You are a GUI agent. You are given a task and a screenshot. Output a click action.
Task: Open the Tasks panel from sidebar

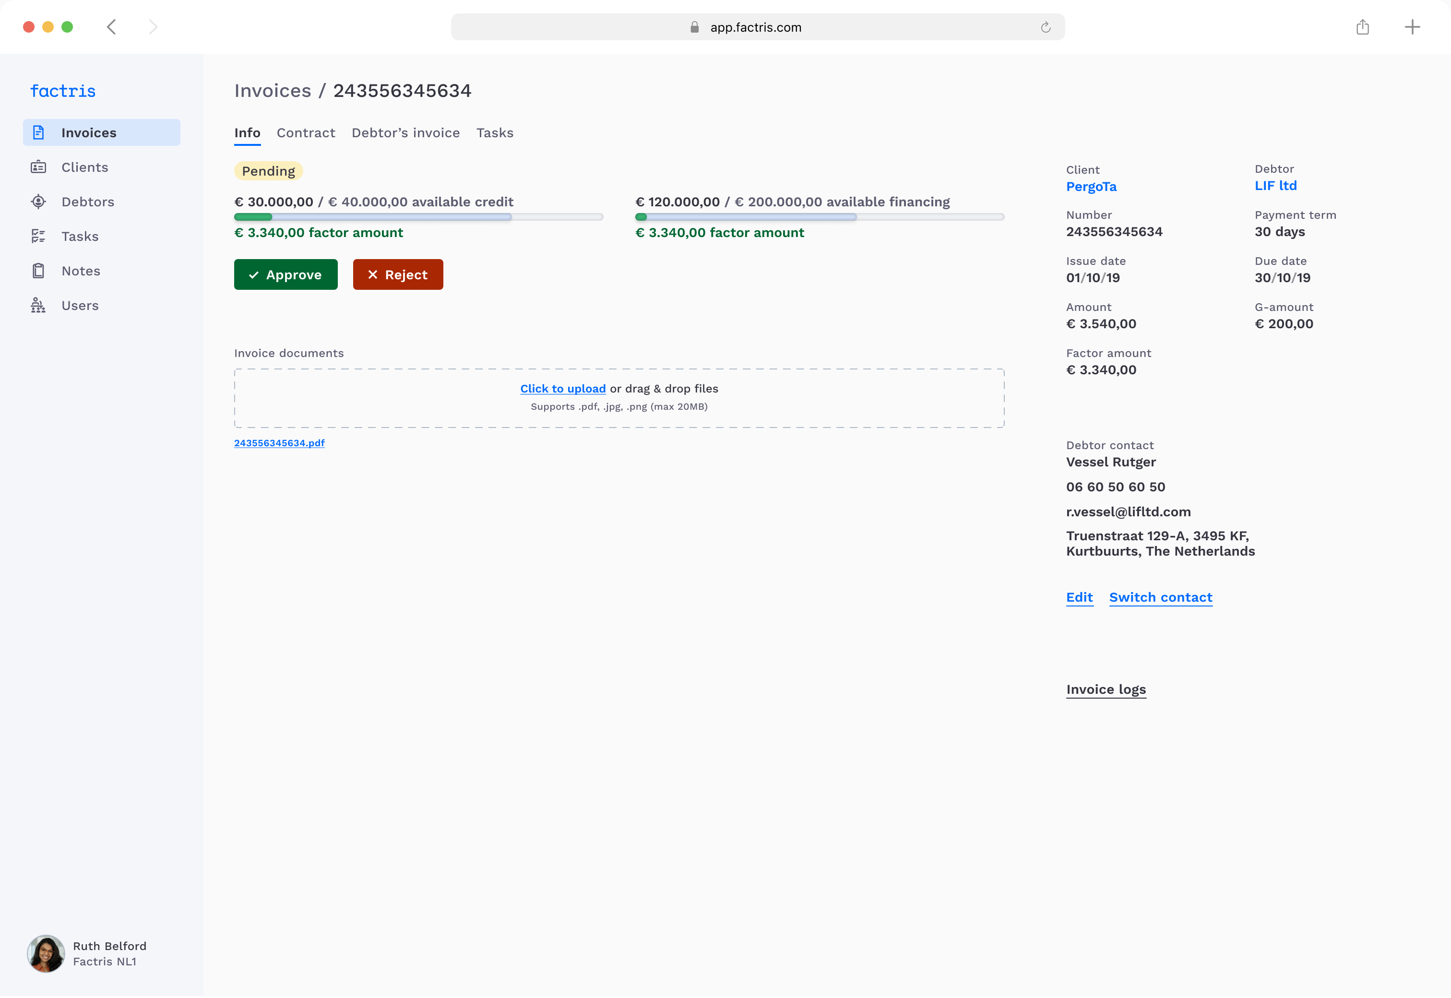(x=79, y=236)
